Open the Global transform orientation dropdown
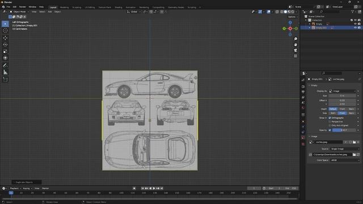Screen dimensions: 363x204 coord(134,12)
